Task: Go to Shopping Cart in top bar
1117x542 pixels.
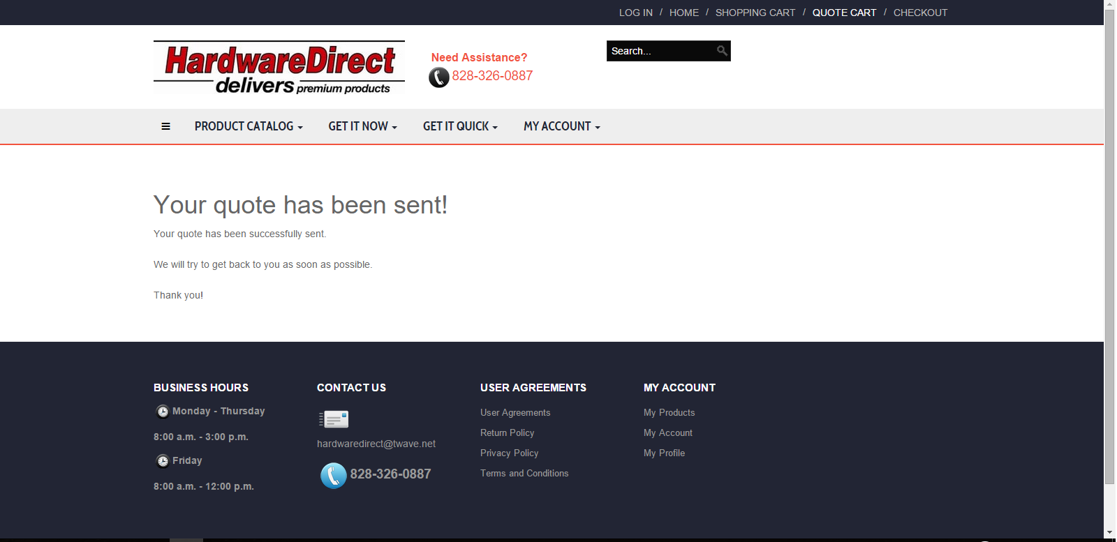Action: [x=755, y=13]
